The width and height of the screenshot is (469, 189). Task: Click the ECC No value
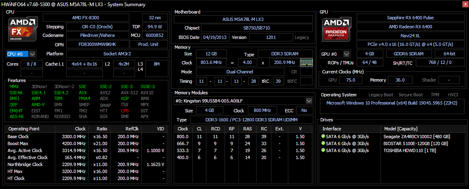point(304,110)
